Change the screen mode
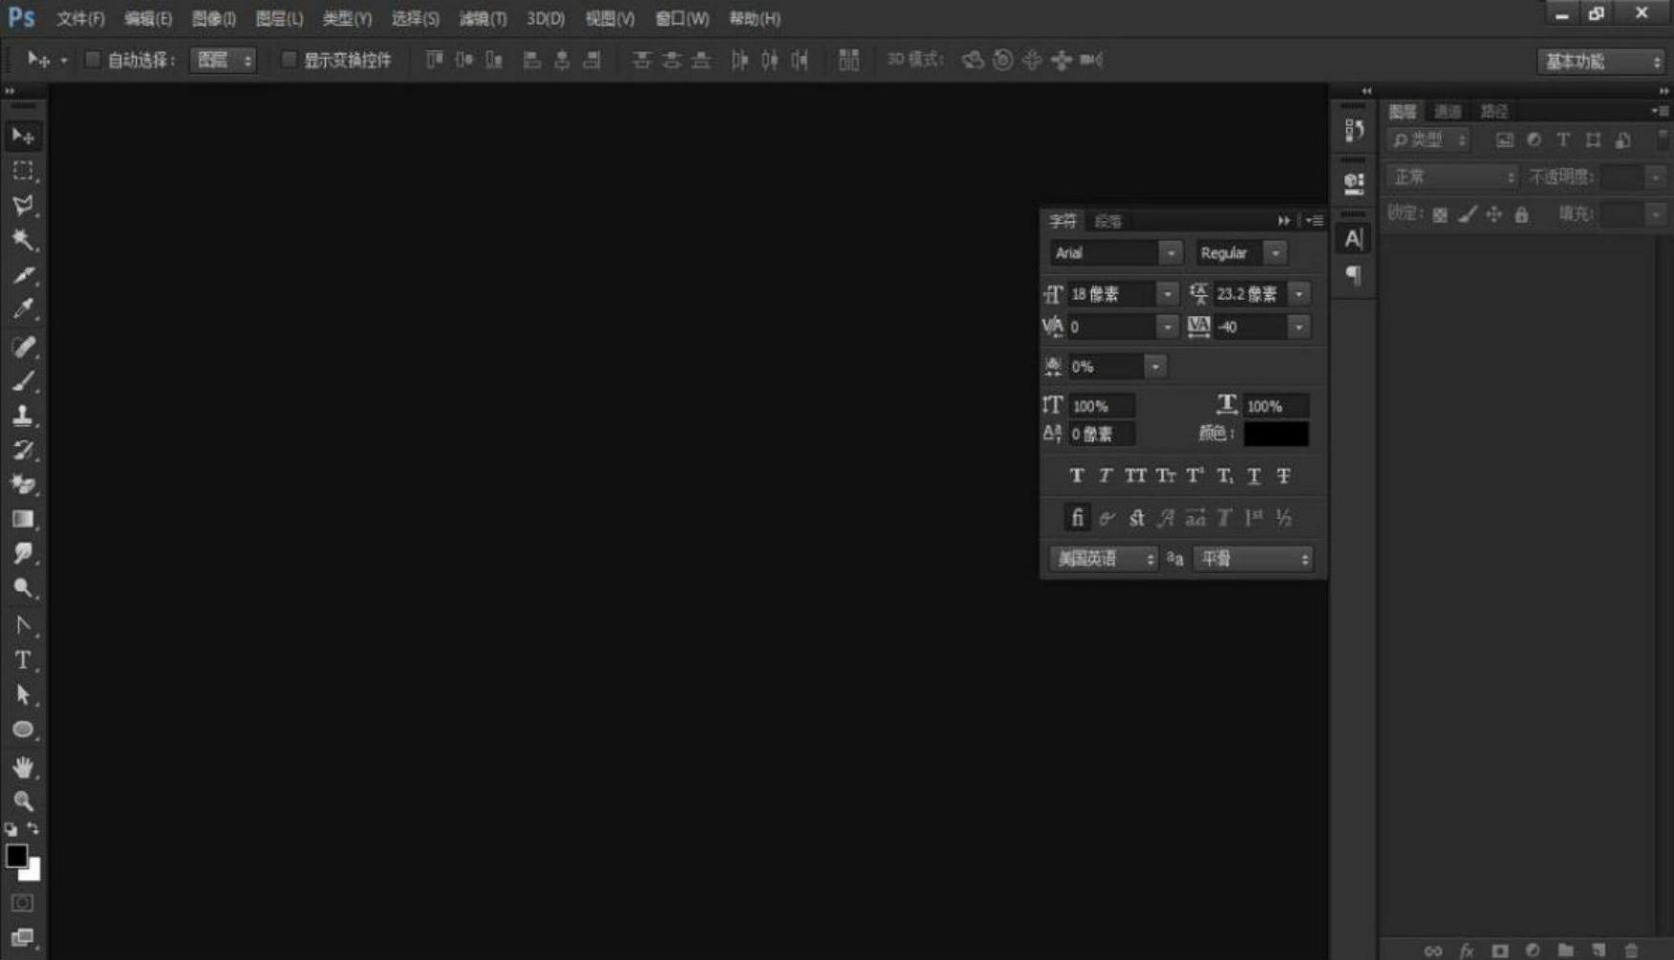Viewport: 1674px width, 960px height. pos(23,937)
